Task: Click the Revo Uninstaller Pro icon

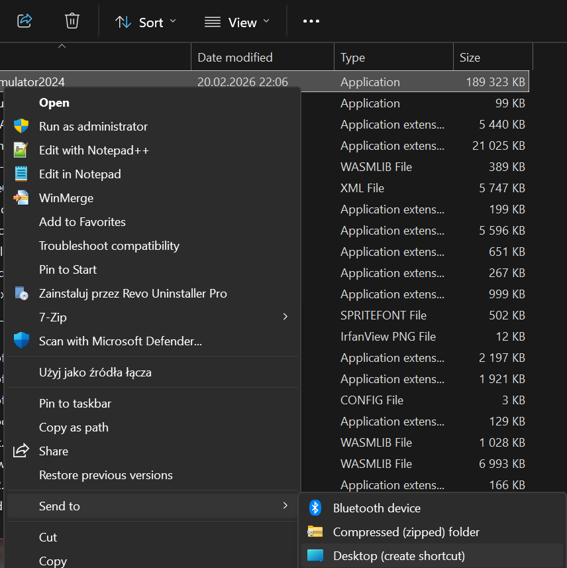Action: pyautogui.click(x=21, y=294)
